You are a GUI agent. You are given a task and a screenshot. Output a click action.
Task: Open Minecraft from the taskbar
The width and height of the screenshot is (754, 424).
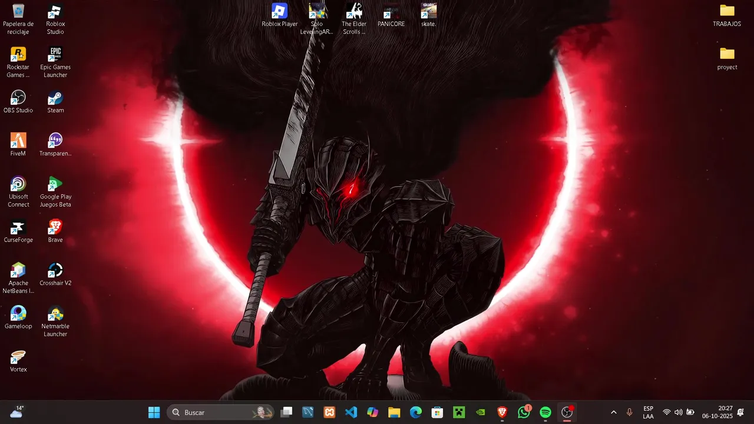[459, 412]
